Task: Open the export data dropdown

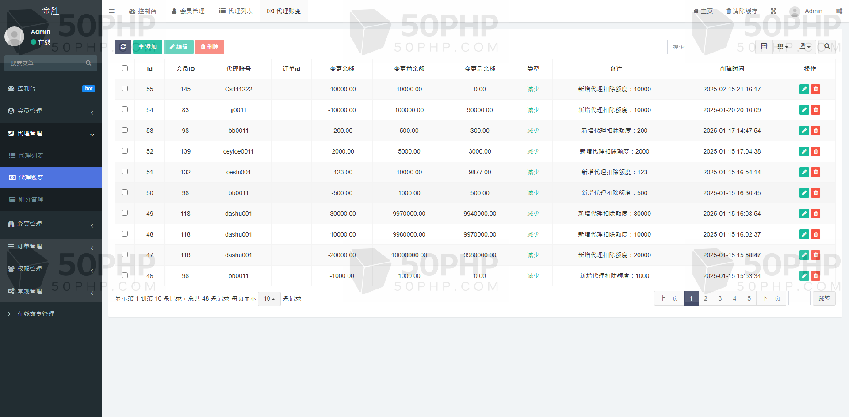Action: [x=805, y=47]
